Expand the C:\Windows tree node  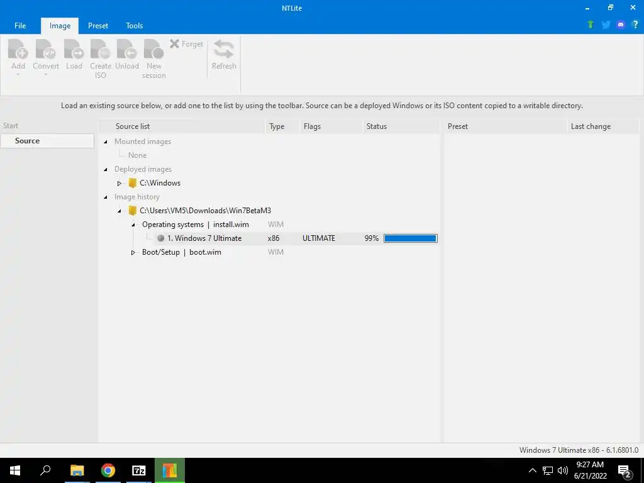[119, 183]
